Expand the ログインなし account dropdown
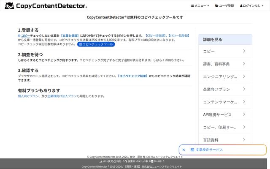This screenshot has height=169, width=270. point(251,5)
